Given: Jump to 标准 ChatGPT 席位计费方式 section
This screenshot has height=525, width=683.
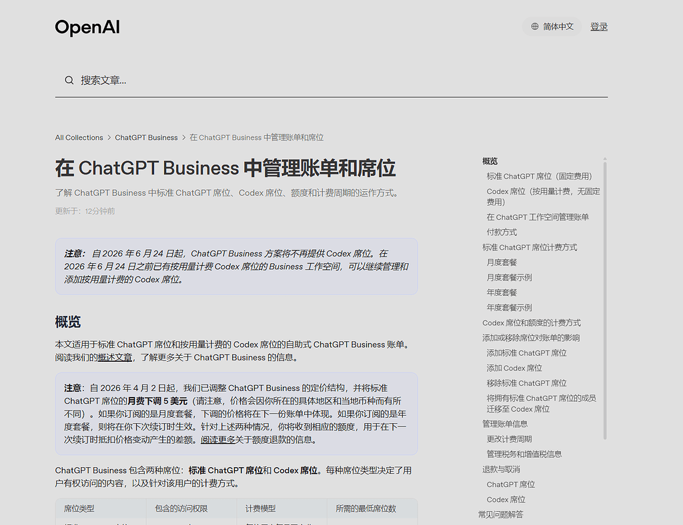Looking at the screenshot, I should [530, 247].
